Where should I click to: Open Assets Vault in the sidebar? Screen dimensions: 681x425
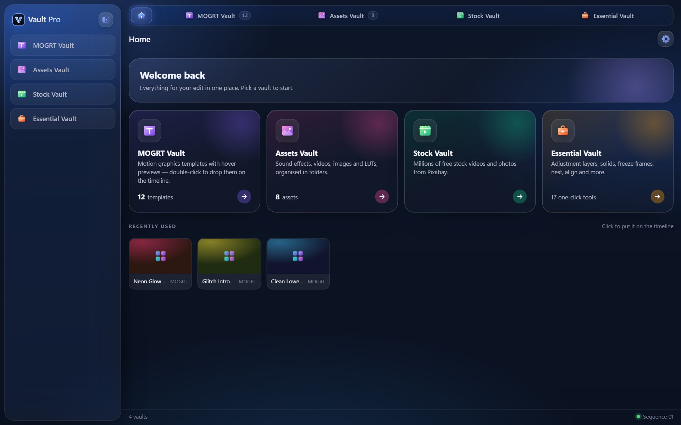(x=63, y=70)
